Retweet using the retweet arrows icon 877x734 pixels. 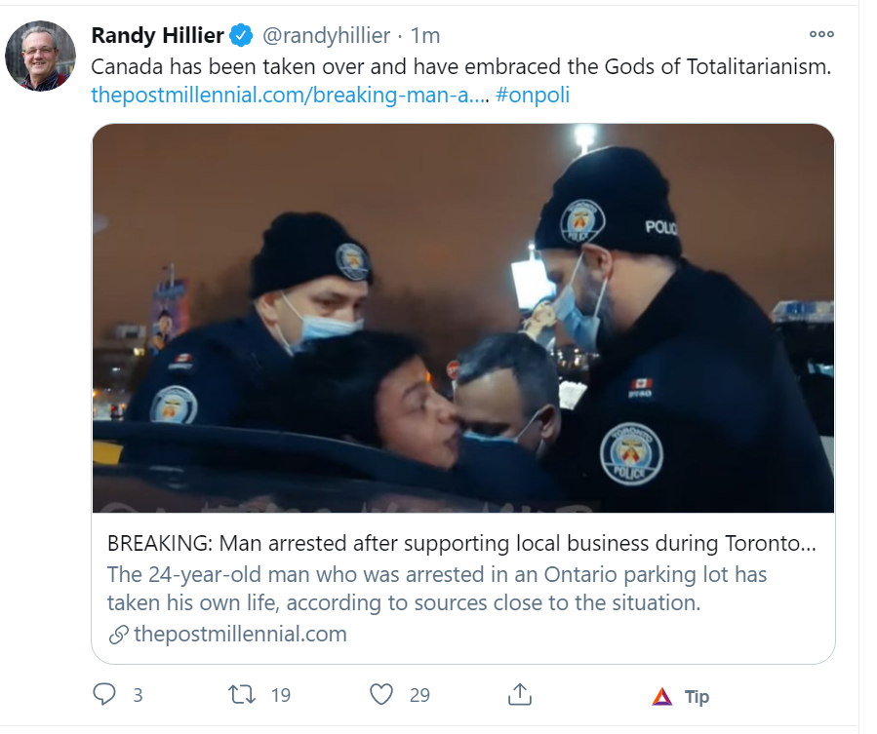(x=241, y=695)
